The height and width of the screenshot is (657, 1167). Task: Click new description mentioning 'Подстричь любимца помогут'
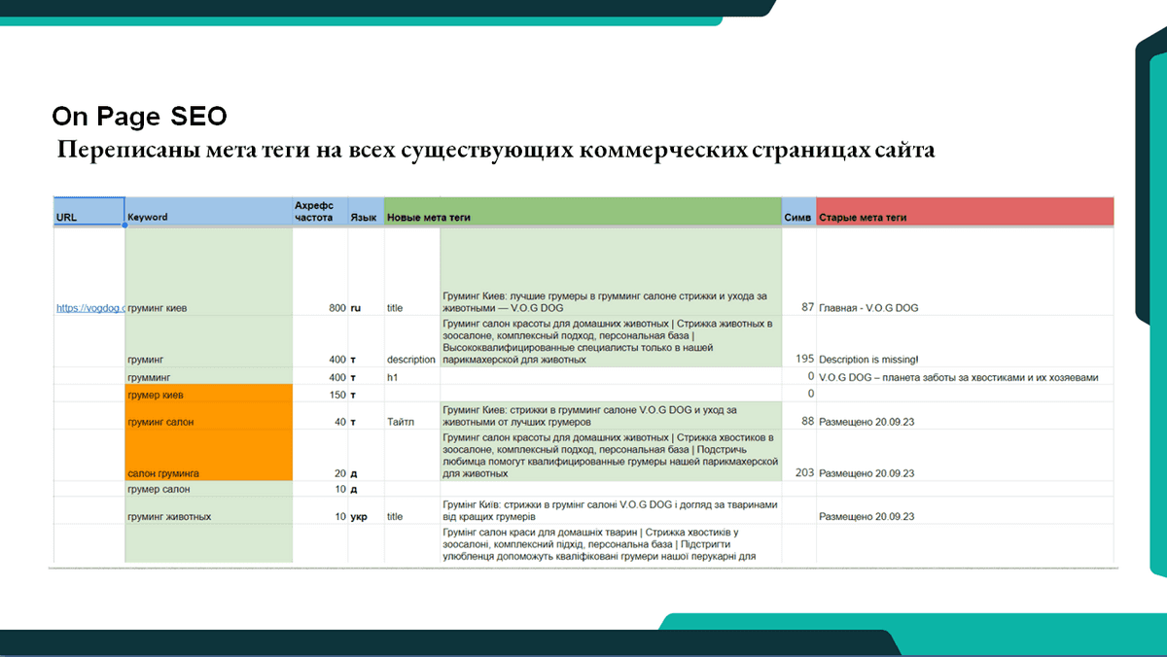point(611,455)
